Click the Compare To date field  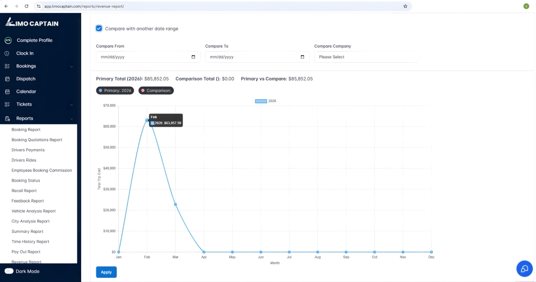click(251, 57)
